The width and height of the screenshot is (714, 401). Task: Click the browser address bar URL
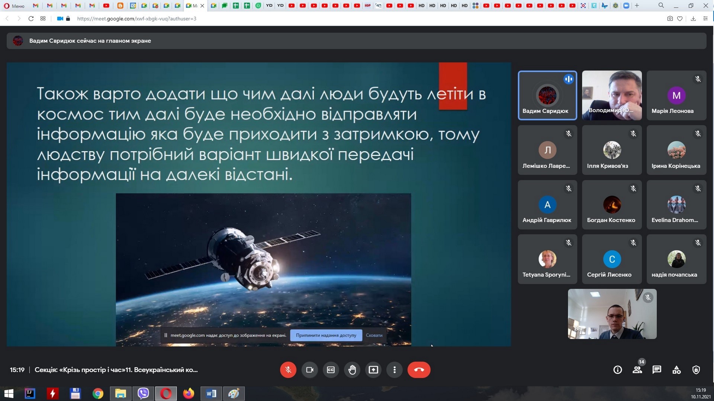[x=136, y=19]
